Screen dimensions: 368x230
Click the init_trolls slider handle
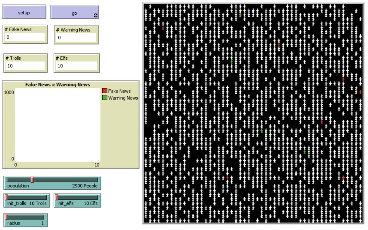tap(7, 197)
